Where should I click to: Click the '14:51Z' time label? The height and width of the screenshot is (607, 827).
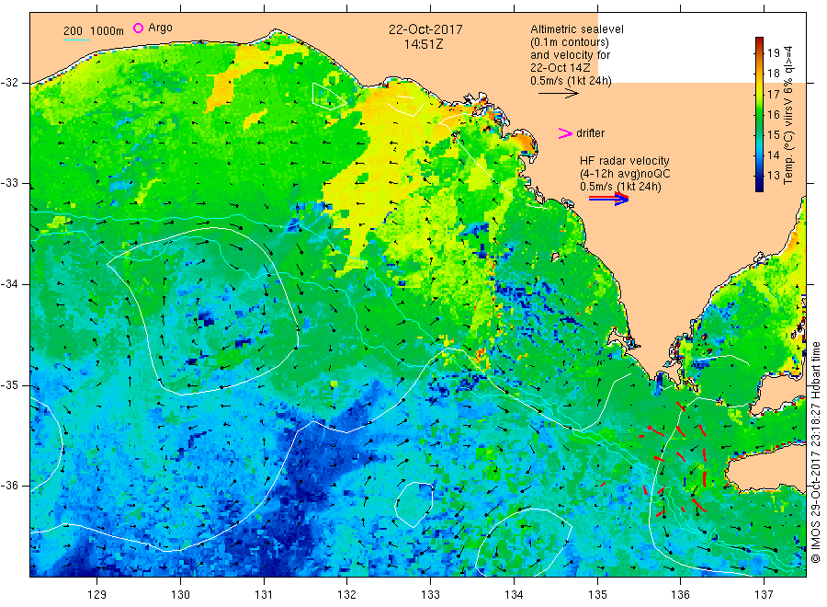(x=424, y=44)
